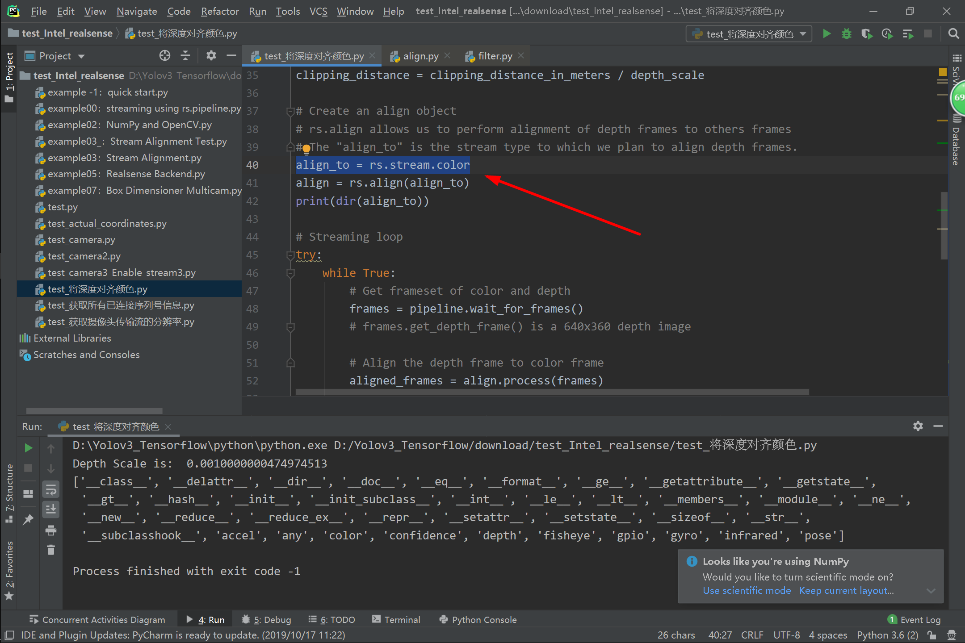
Task: Switch to the align.py editor tab
Action: (x=420, y=56)
